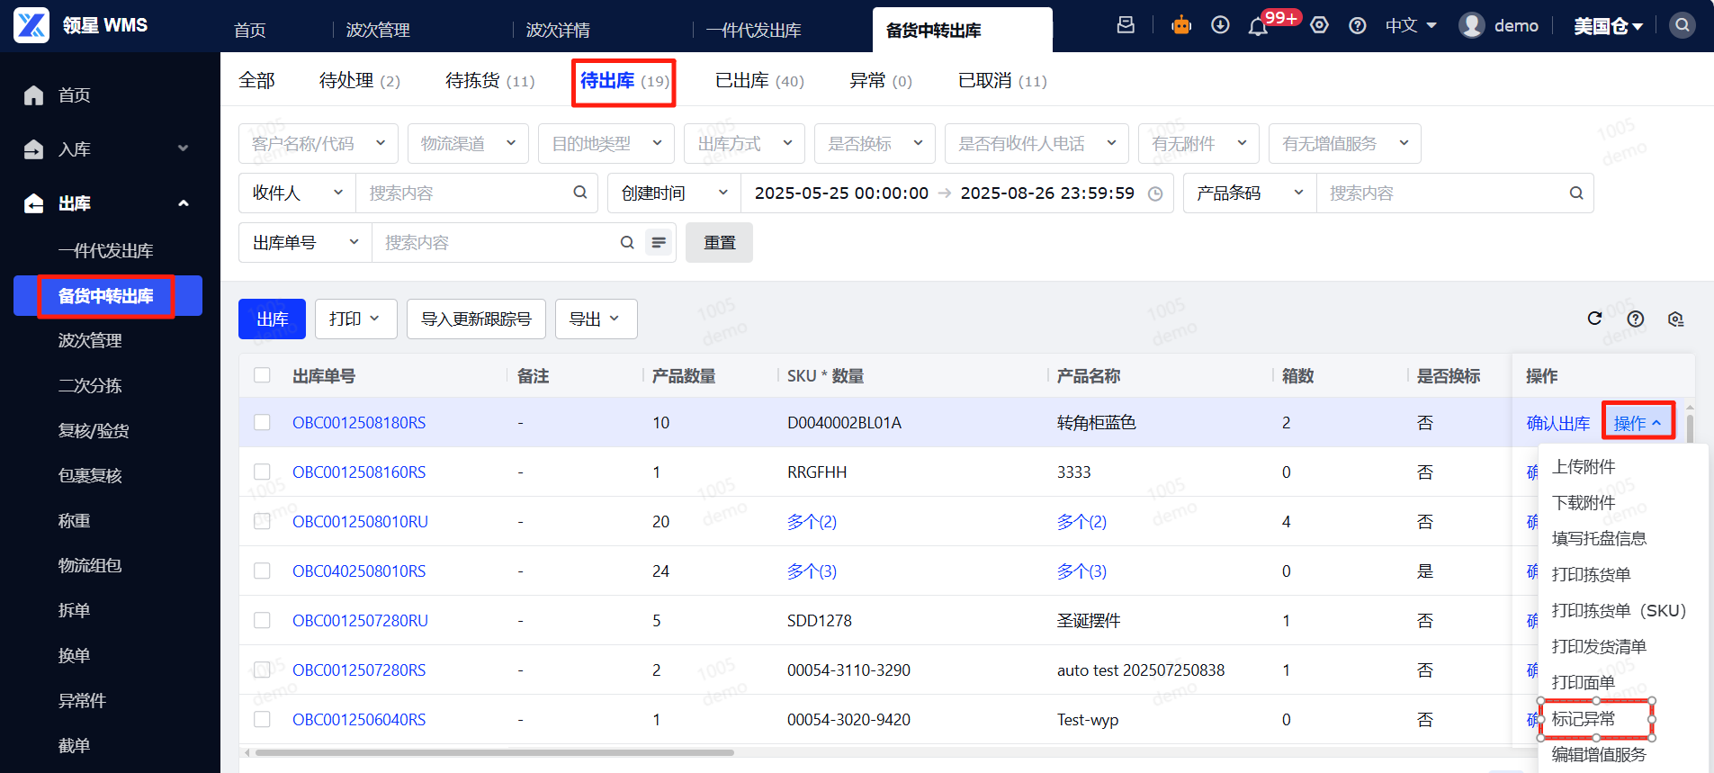Screen dimensions: 1714x773
Task: Open the 打印 dropdown button
Action: pyautogui.click(x=355, y=319)
